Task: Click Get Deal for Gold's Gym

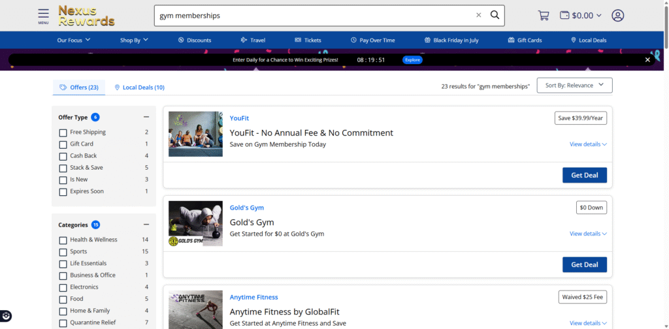Action: 585,264
